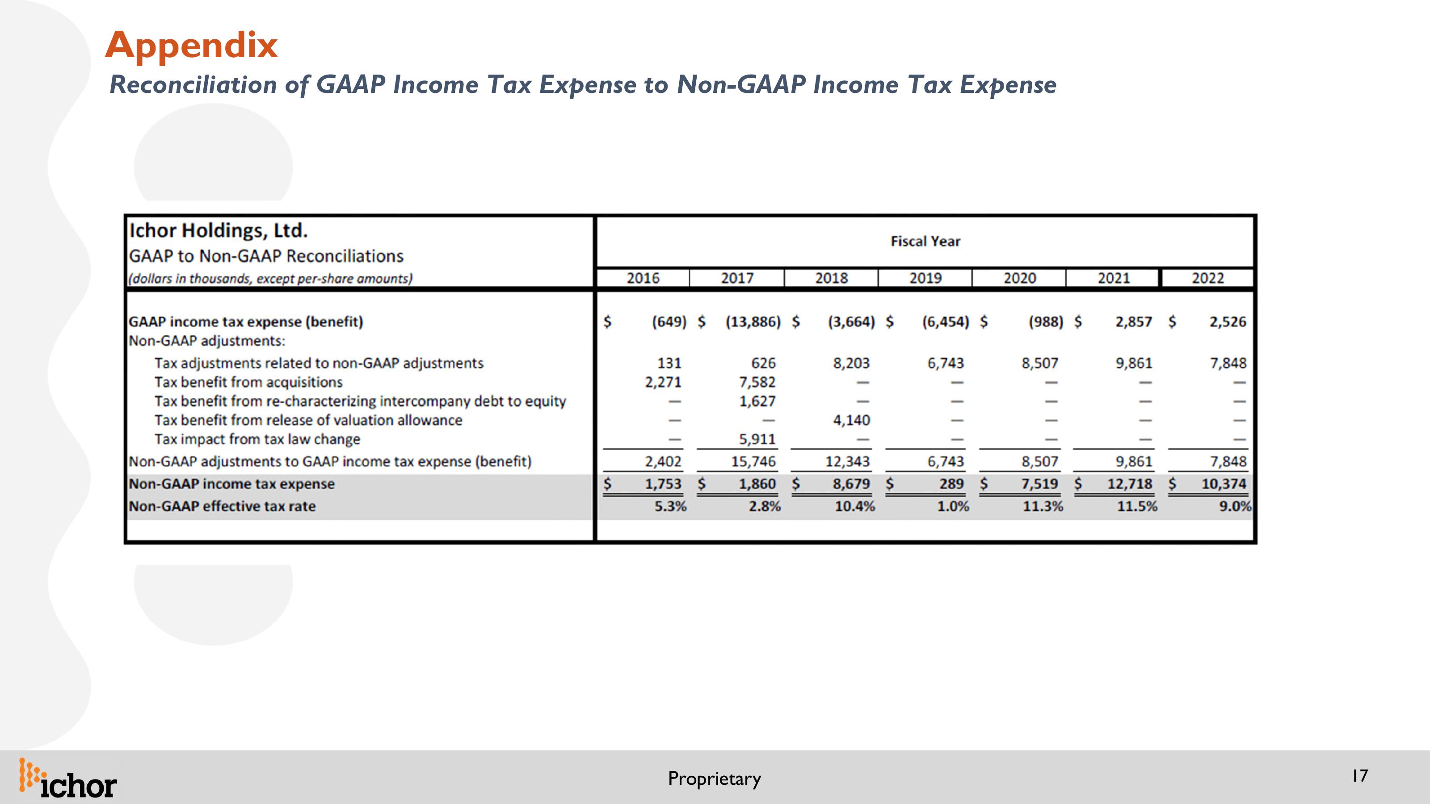
Task: Click the 1,860 non-GAAP tax expense value
Action: 757,484
